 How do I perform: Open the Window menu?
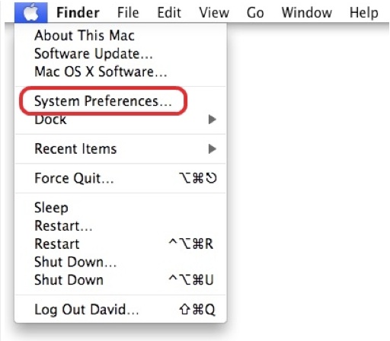click(307, 12)
